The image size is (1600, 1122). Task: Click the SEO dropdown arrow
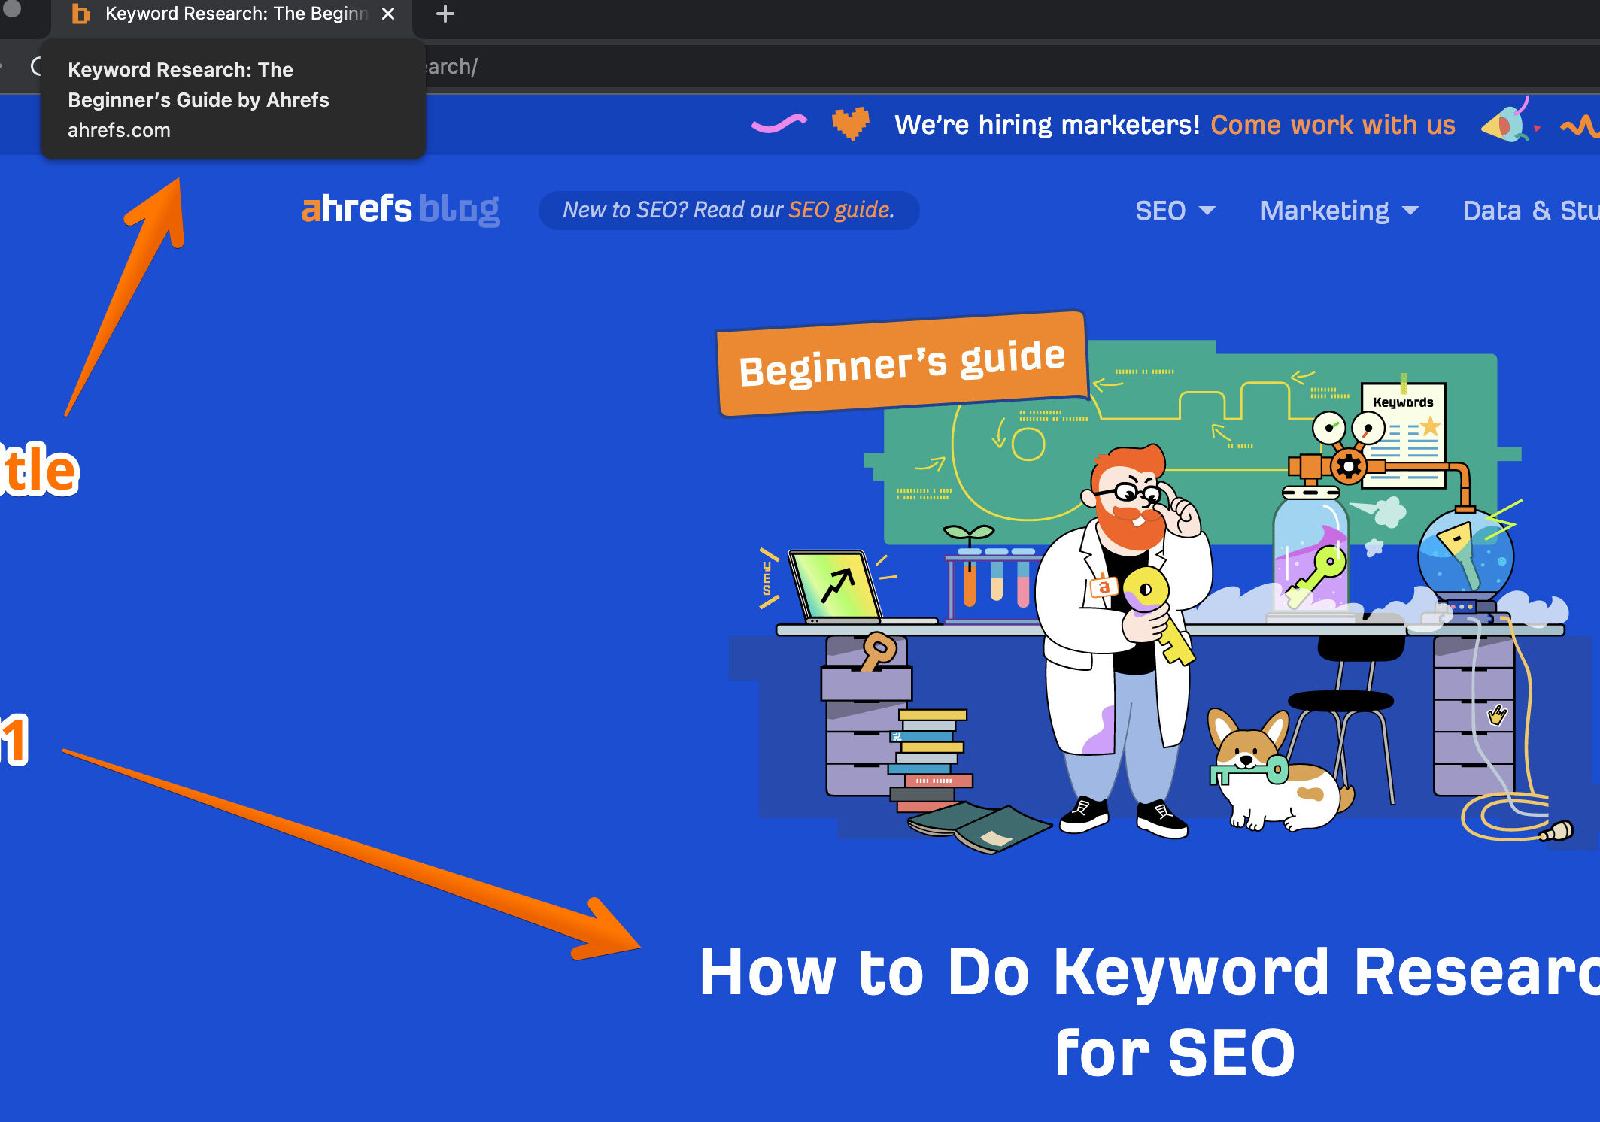1207,211
